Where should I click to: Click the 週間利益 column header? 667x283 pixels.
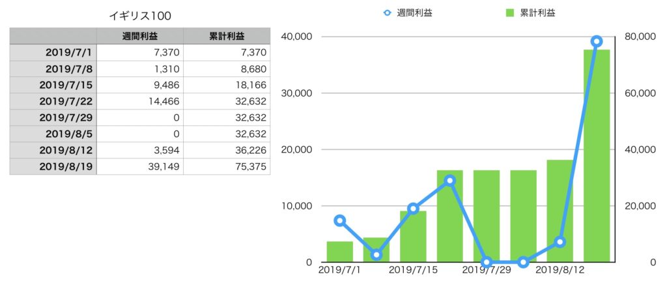140,36
